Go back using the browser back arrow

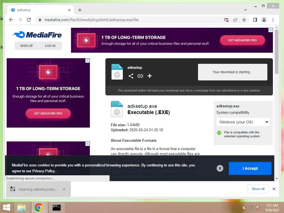click(x=11, y=20)
